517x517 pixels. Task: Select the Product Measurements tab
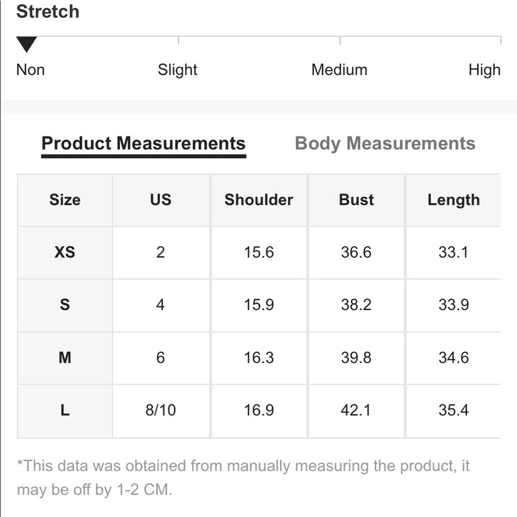pos(143,143)
